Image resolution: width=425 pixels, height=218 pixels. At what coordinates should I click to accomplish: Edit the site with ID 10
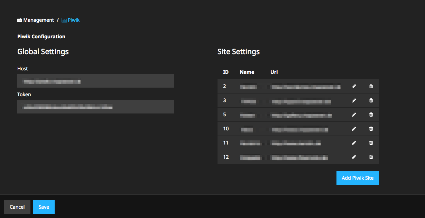(x=353, y=129)
